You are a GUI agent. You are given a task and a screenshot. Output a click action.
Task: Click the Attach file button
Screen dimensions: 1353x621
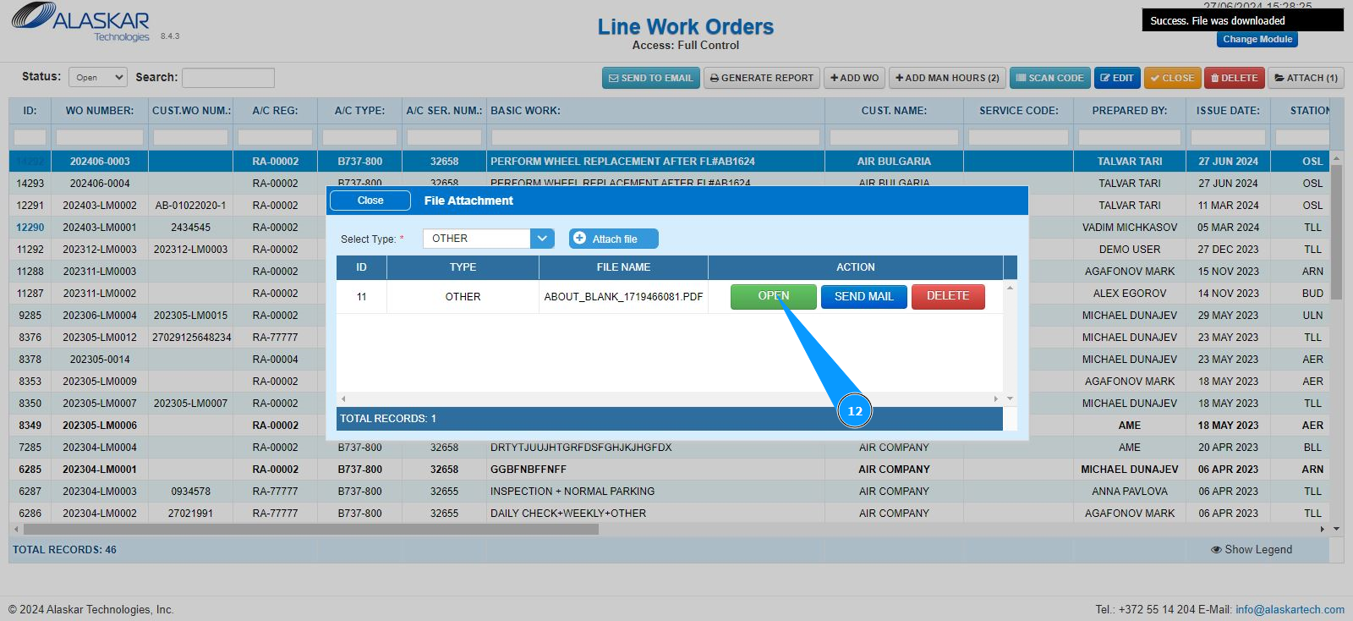point(614,239)
